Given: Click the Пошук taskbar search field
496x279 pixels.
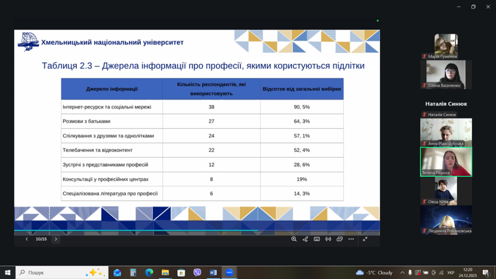Looking at the screenshot, I should 58,273.
